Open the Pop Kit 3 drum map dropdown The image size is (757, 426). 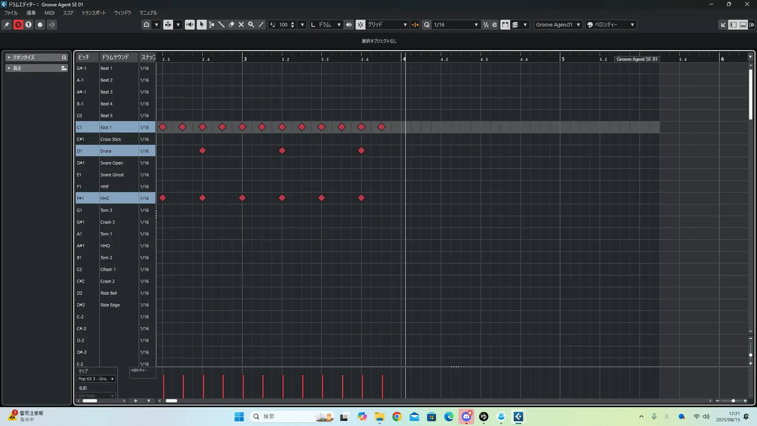(96, 379)
